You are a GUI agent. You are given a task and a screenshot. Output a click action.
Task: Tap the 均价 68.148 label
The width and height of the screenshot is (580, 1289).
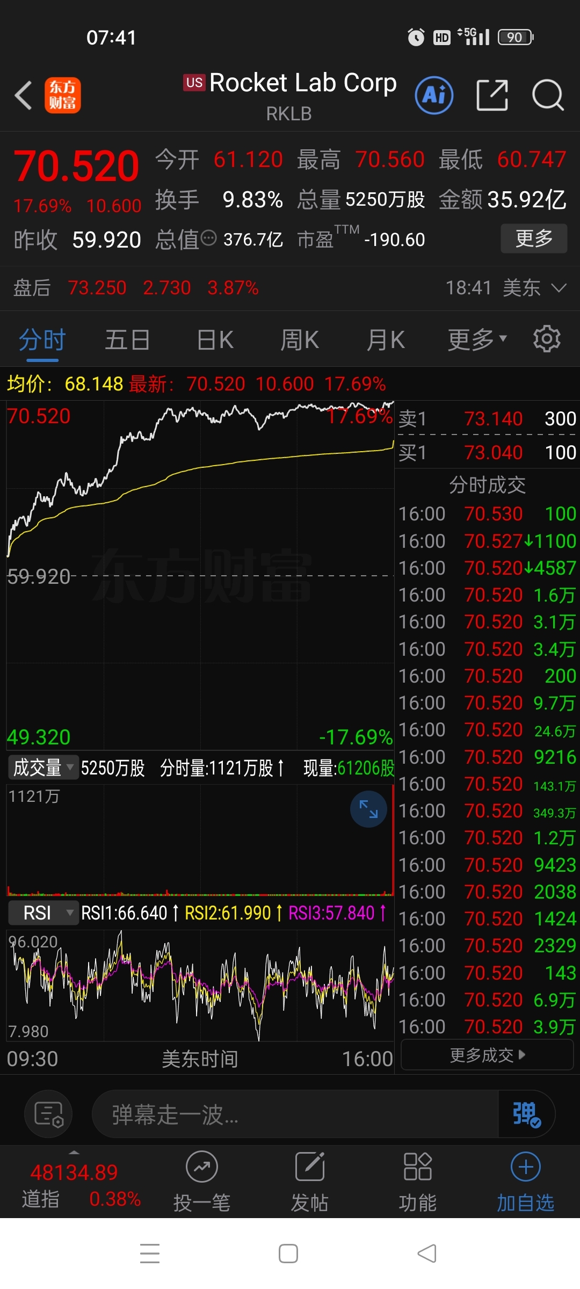[x=65, y=384]
